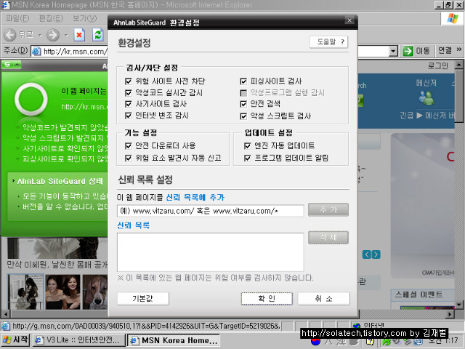Click the page icon in address bar
Screen dimensions: 465x349
pos(36,51)
